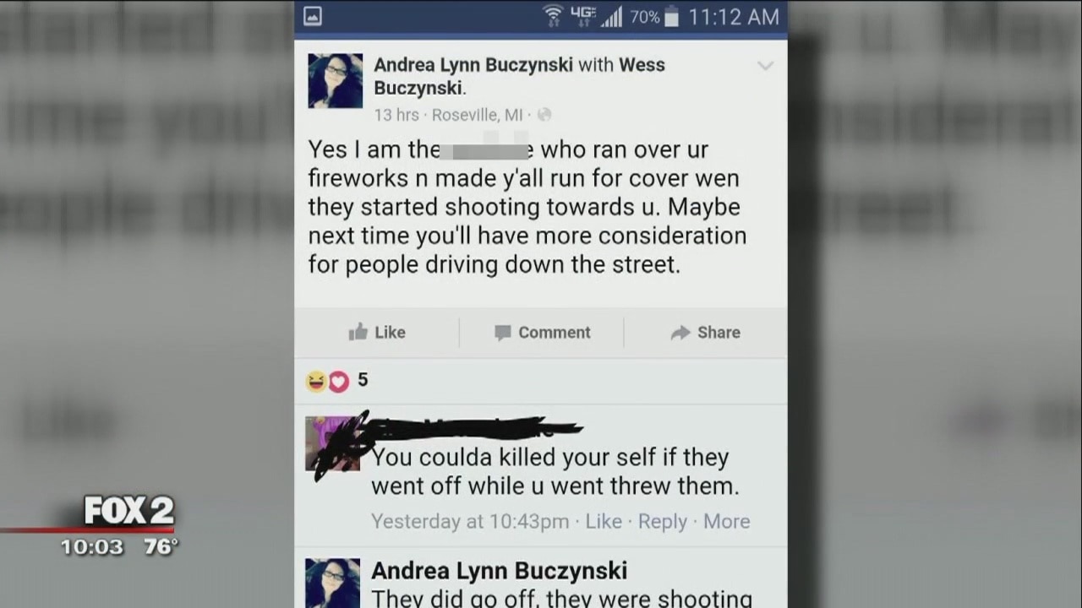Tap the Share arrow icon
This screenshot has width=1082, height=608.
[680, 333]
